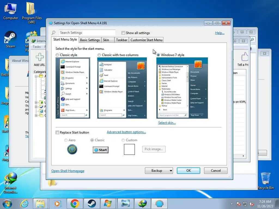279x209 pixels.
Task: Select Classic with two columns style
Action: 99,55
